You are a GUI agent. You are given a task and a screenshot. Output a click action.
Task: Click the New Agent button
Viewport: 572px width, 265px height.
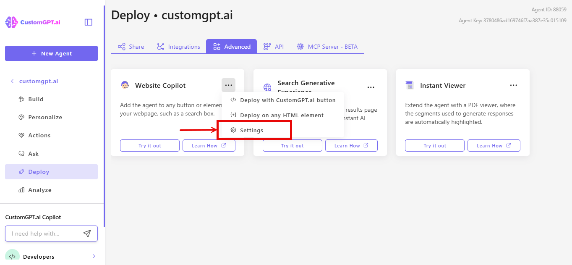click(x=51, y=53)
